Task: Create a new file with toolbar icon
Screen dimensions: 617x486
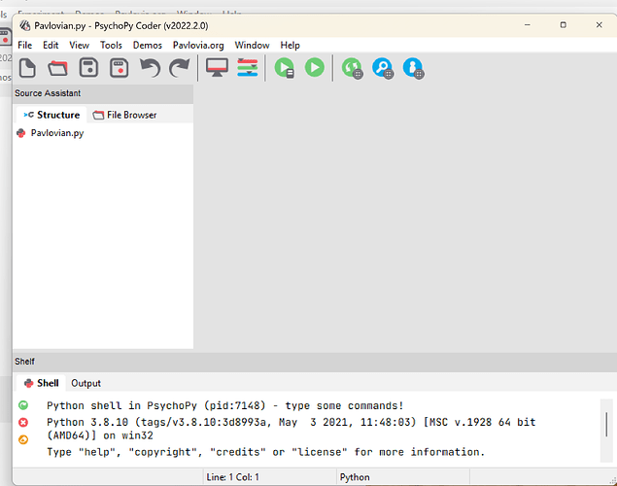Action: (27, 68)
